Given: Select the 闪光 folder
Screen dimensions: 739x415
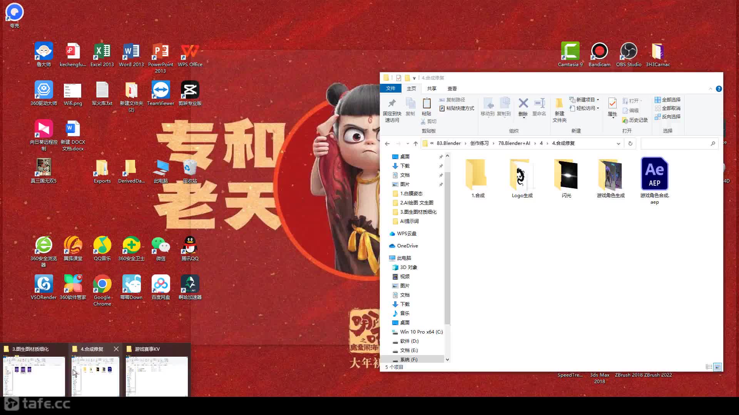Looking at the screenshot, I should 566,178.
